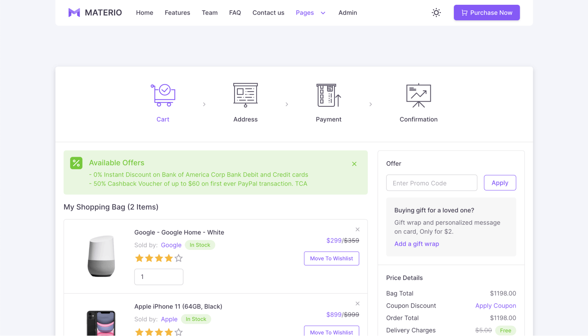Image resolution: width=588 pixels, height=336 pixels.
Task: Click the Add a gift wrap link
Action: [417, 244]
